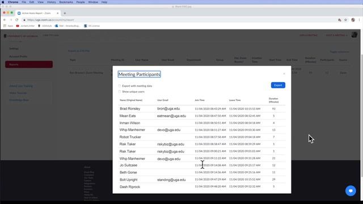The height and width of the screenshot is (204, 363).
Task: Open a new tab with plus button
Action: click(65, 13)
